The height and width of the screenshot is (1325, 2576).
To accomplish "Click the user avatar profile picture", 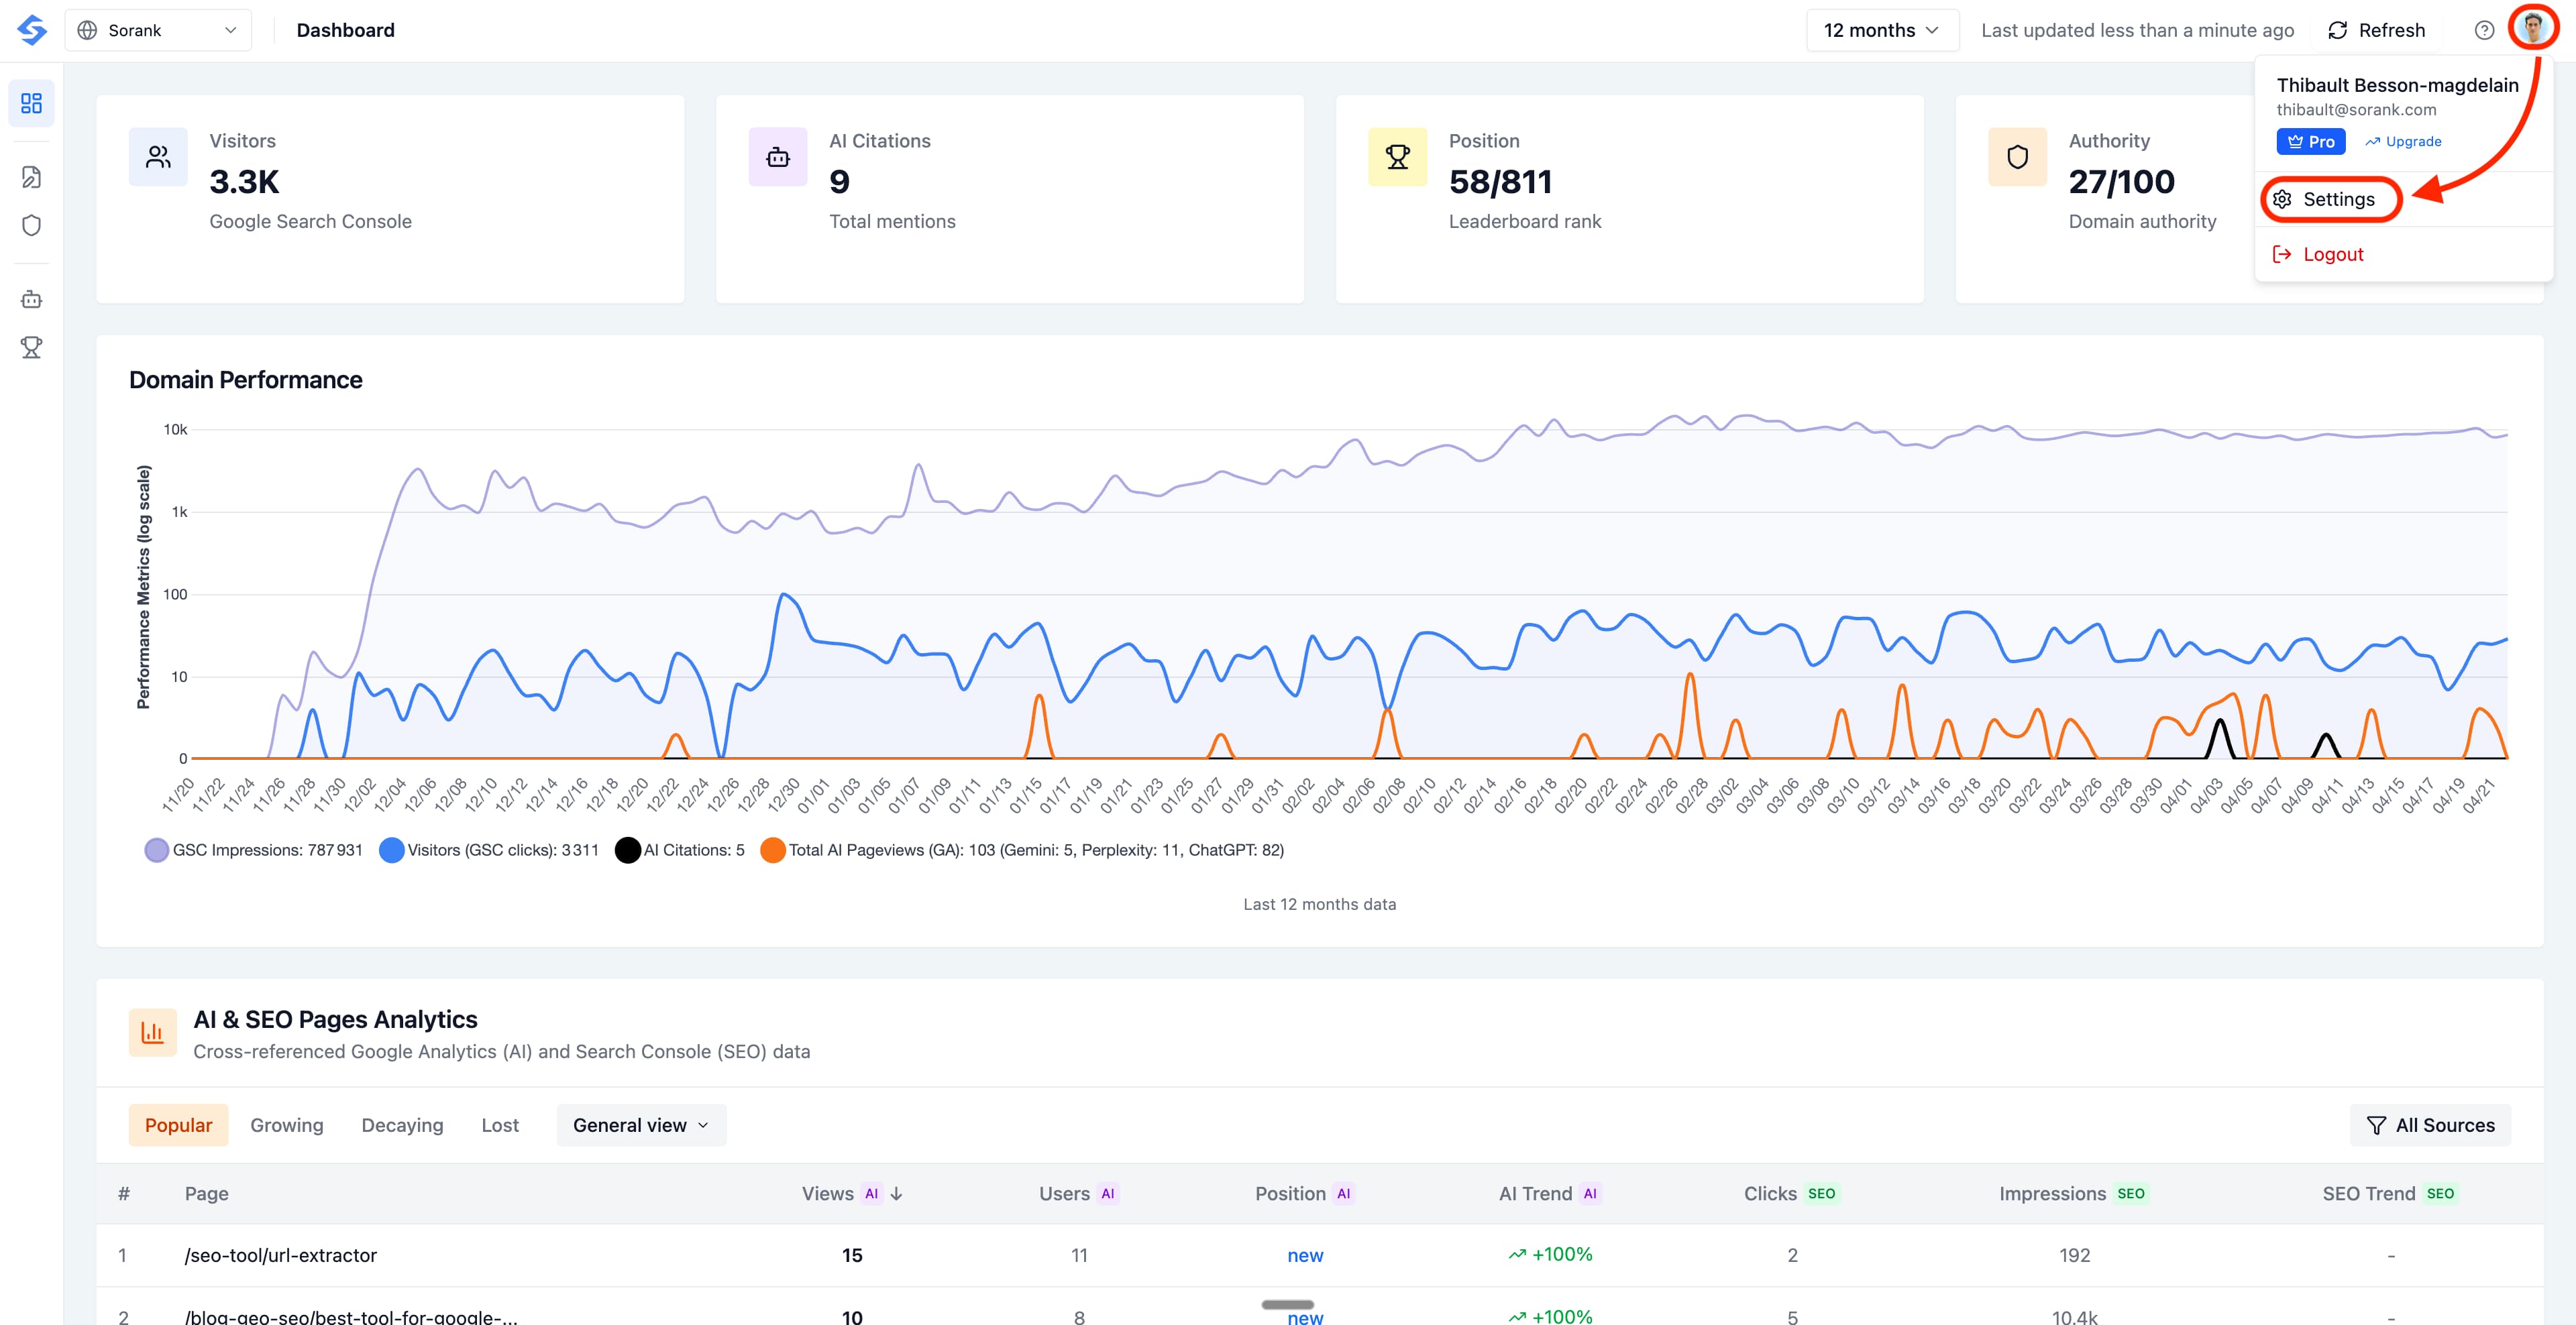I will pos(2533,29).
